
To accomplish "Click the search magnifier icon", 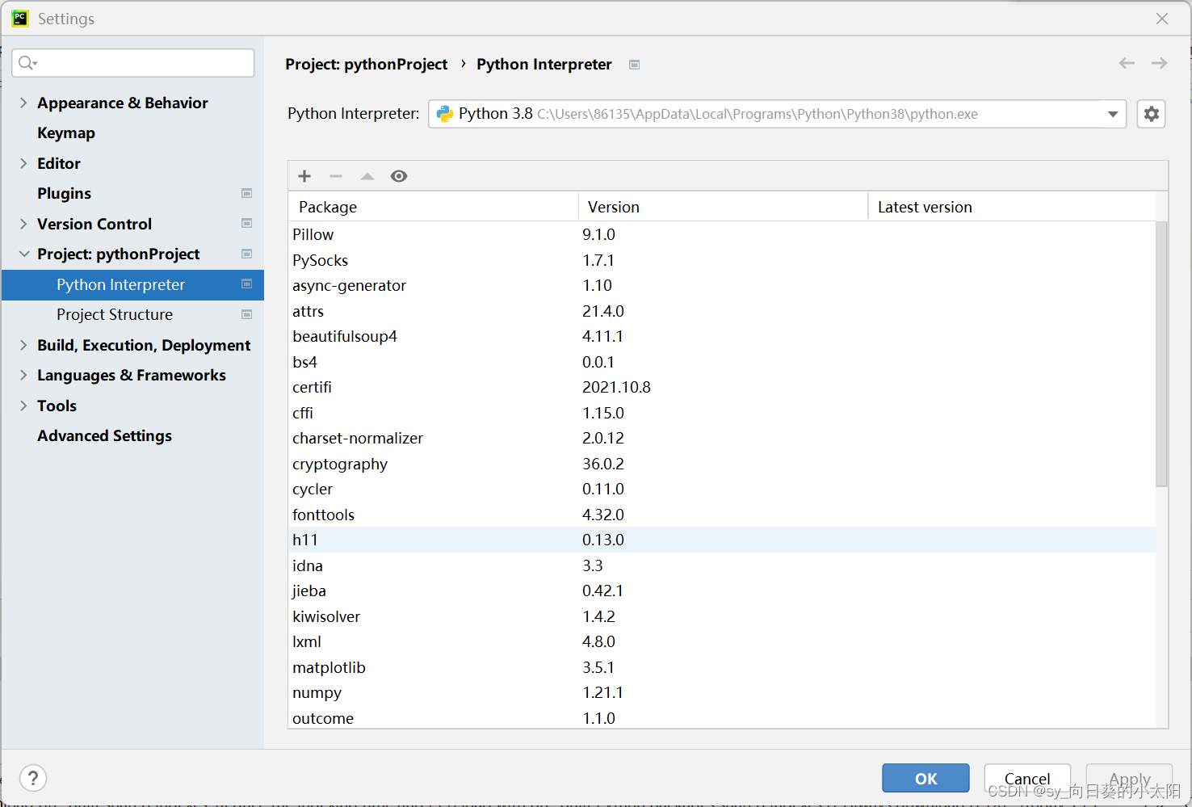I will point(27,63).
